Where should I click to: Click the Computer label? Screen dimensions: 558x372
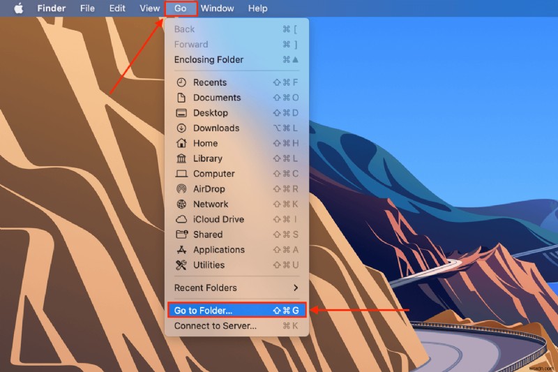[x=214, y=174]
